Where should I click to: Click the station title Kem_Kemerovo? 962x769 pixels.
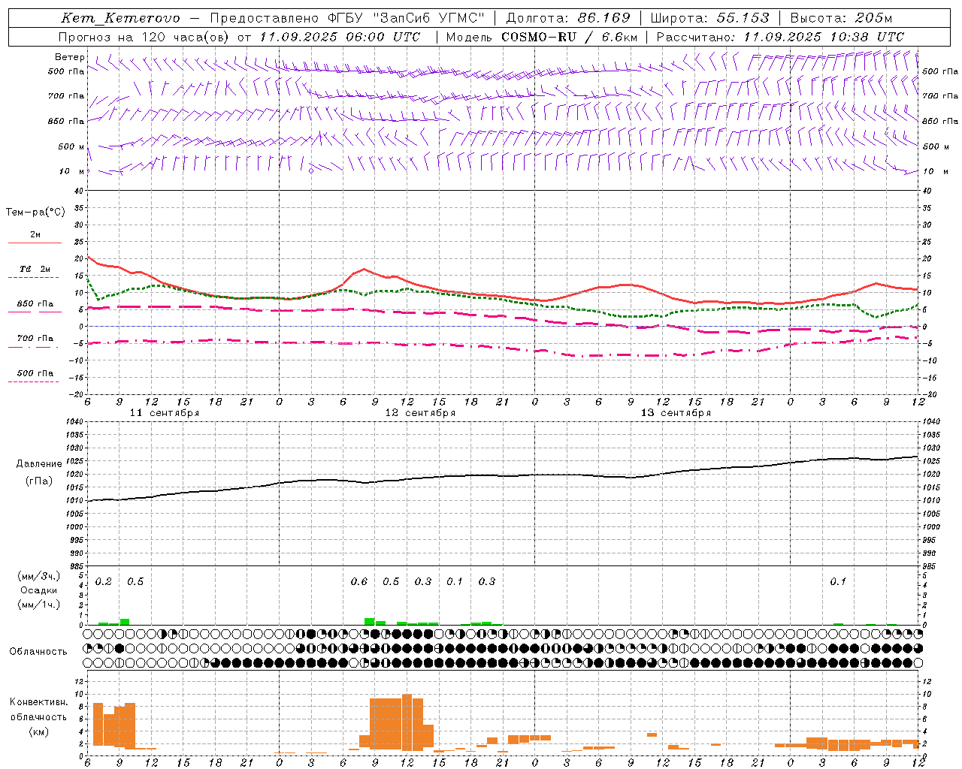[120, 18]
